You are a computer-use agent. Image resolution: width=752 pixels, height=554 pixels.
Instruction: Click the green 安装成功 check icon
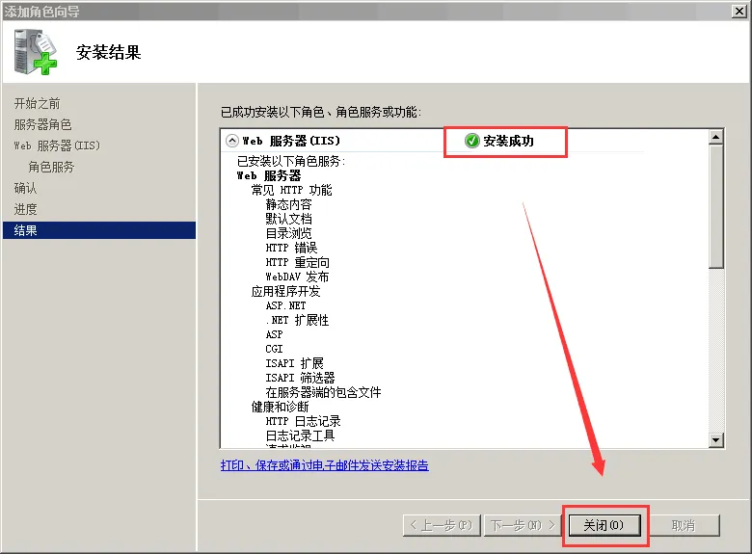click(x=471, y=141)
